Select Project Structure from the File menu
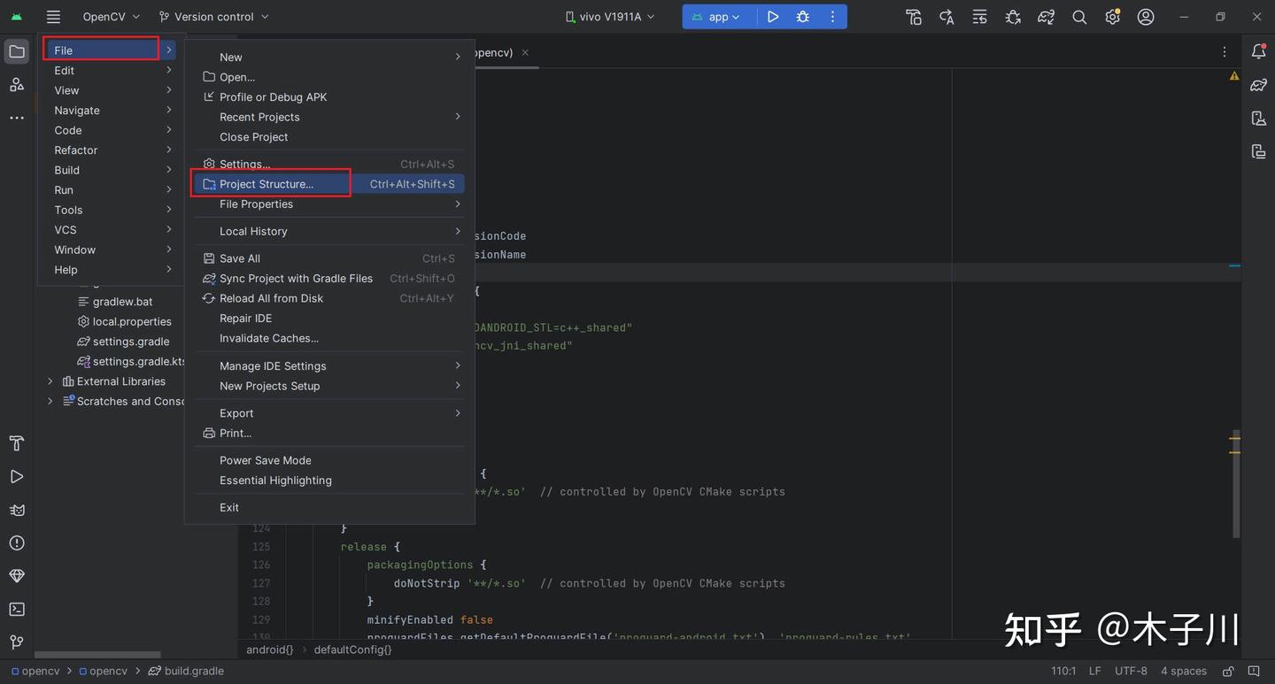 tap(266, 183)
